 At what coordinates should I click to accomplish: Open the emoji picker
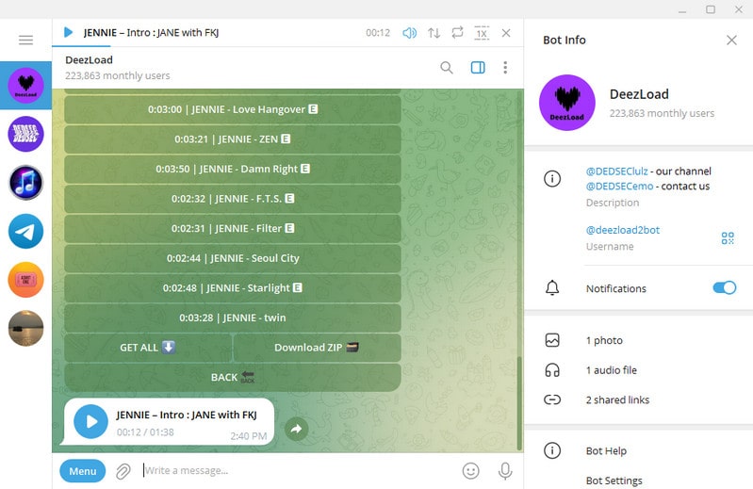[x=470, y=471]
